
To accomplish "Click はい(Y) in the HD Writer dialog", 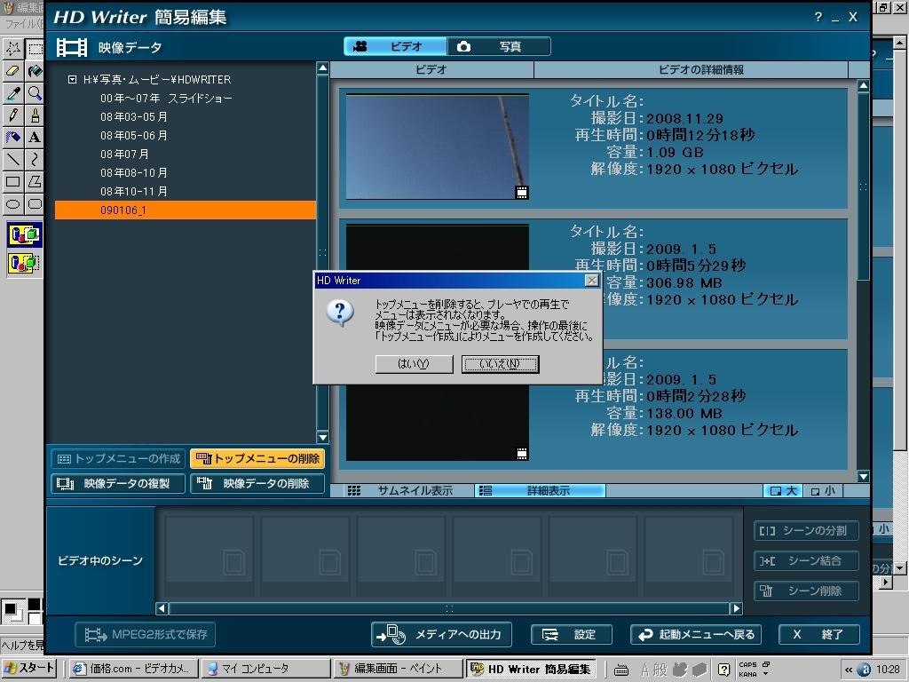I will pyautogui.click(x=414, y=364).
